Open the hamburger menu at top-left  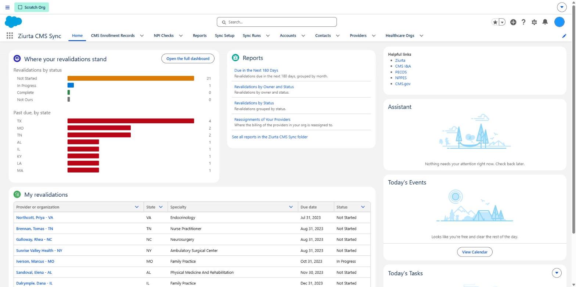tap(7, 7)
